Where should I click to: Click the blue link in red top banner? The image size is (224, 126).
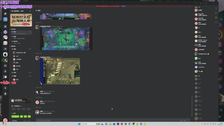123,6
